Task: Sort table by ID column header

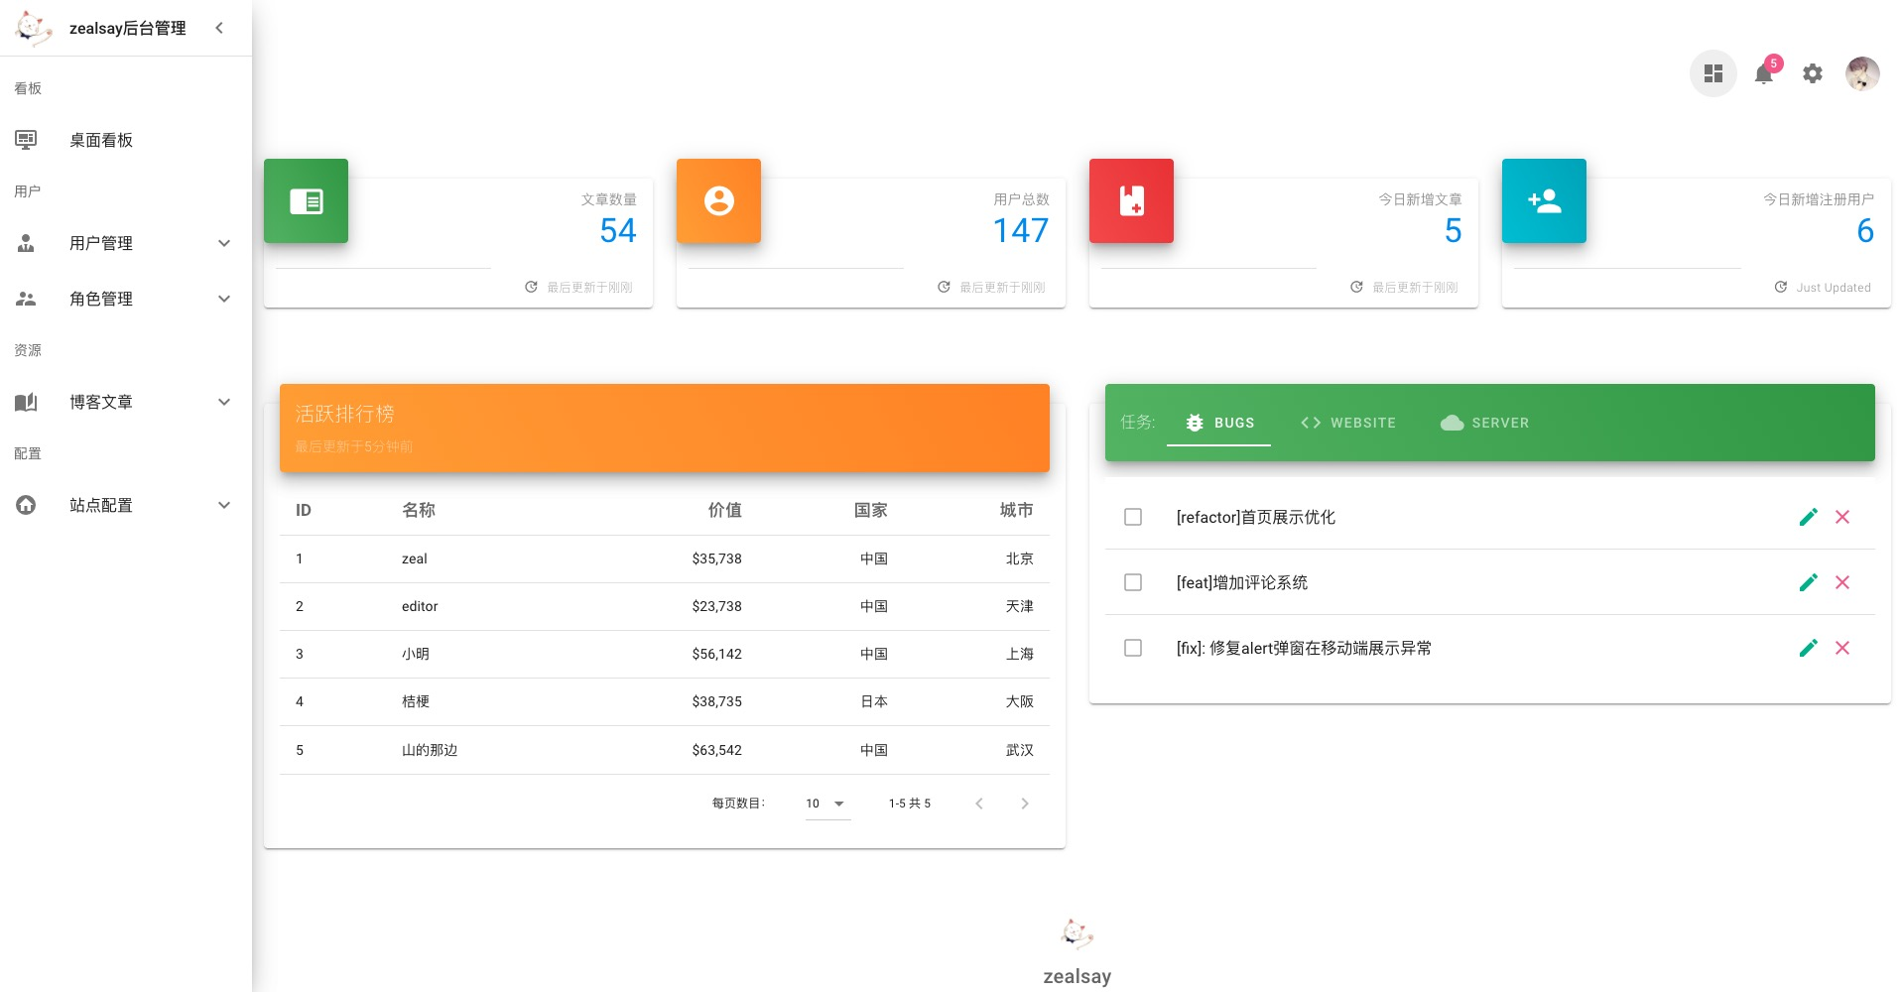Action: tap(304, 510)
